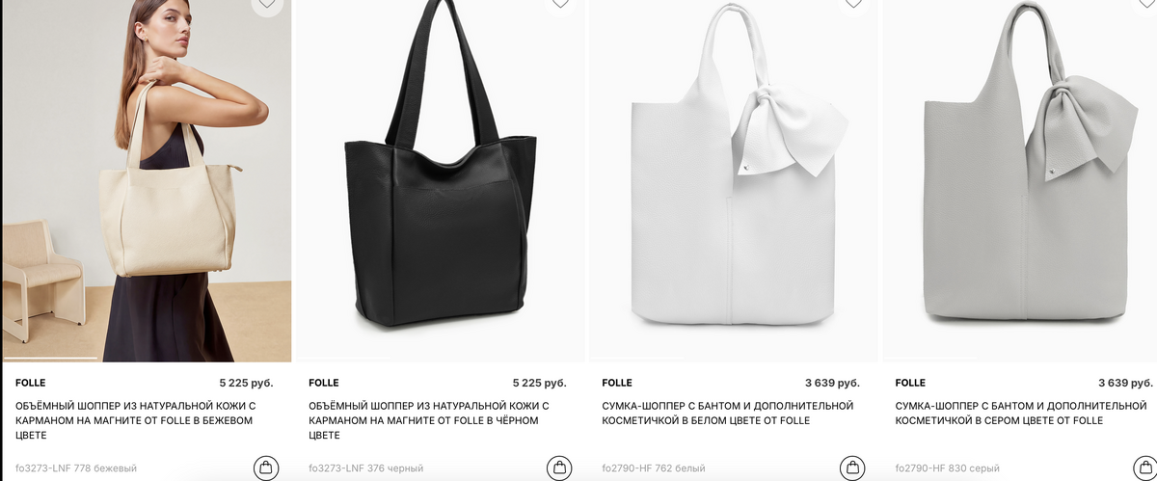The image size is (1157, 481).
Task: Favorite the beige shopper with heart icon
Action: click(267, 5)
